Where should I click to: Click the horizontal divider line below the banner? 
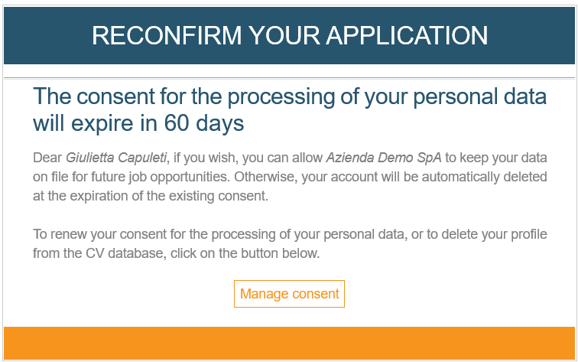click(289, 78)
